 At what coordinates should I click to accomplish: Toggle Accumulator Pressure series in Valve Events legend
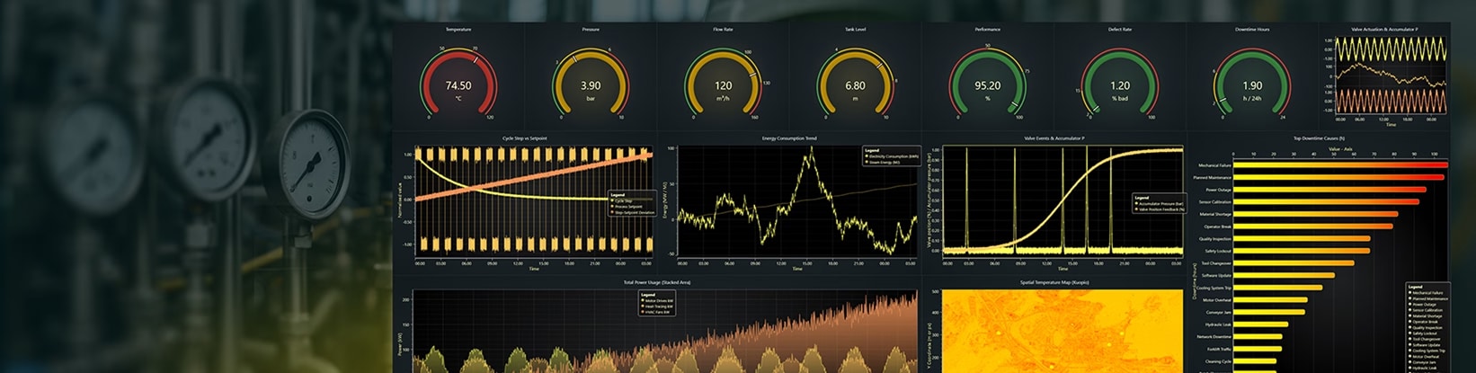pyautogui.click(x=1160, y=204)
